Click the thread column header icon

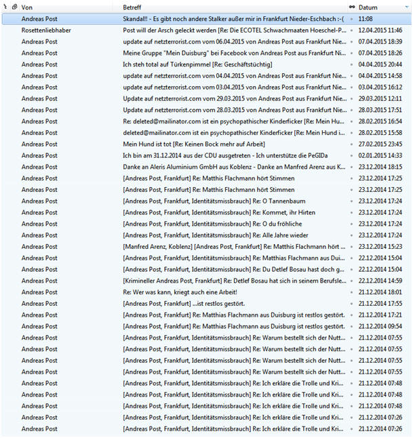[5, 7]
